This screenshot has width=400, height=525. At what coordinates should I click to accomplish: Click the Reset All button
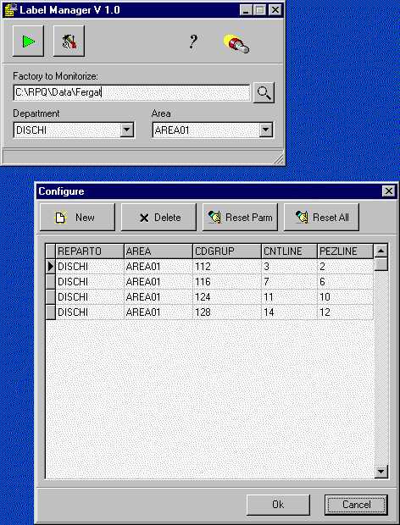321,218
